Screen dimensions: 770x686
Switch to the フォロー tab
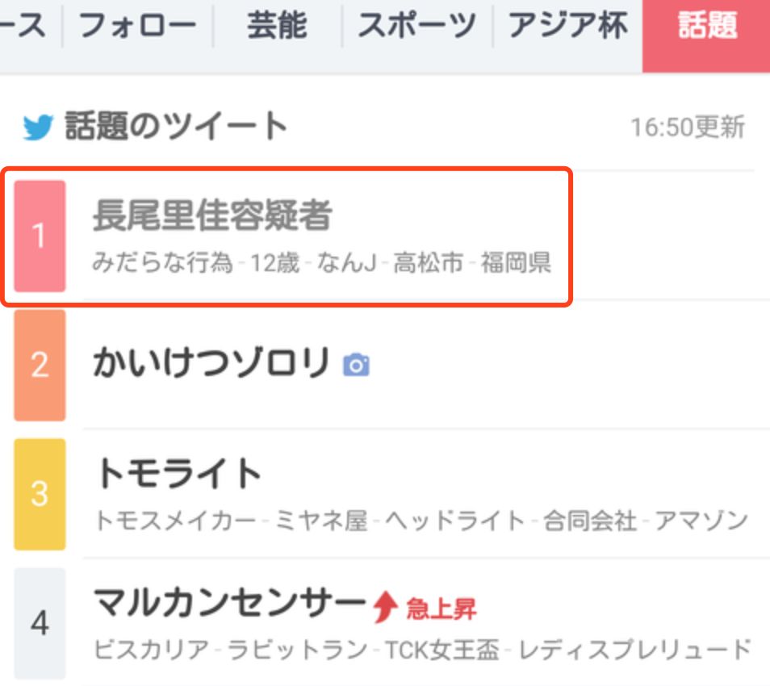point(138,27)
